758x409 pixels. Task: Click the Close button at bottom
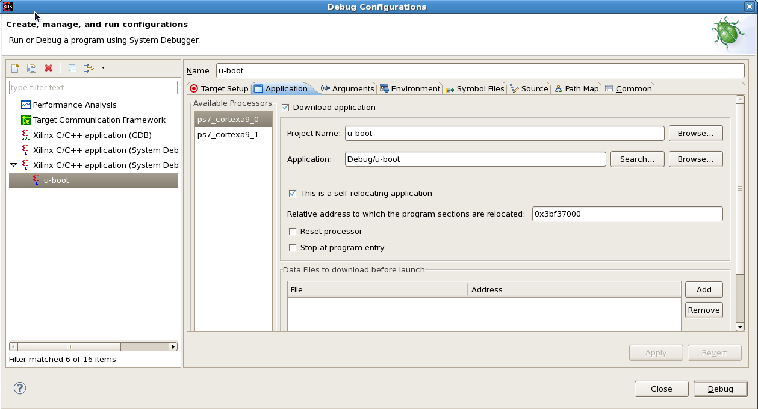click(661, 389)
